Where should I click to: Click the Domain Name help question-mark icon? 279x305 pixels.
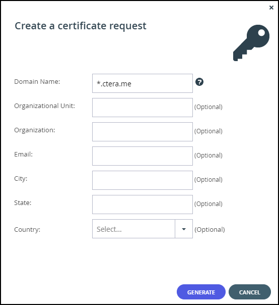click(x=199, y=82)
